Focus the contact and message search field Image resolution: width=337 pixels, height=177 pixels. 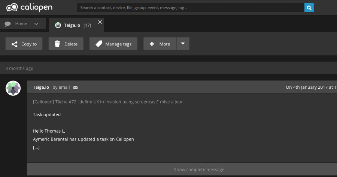[191, 8]
